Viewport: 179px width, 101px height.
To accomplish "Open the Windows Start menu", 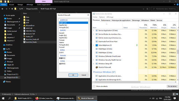I will click(3, 98).
